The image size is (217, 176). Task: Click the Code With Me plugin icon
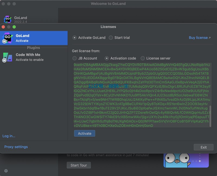pos(7,57)
